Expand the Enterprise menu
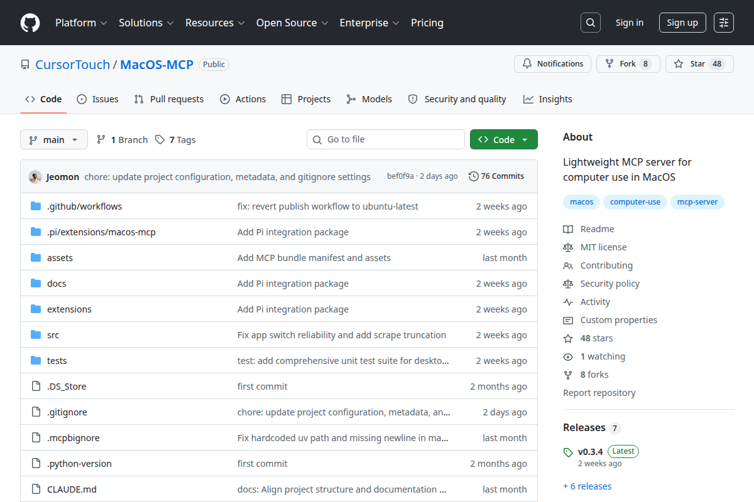This screenshot has height=502, width=754. coord(369,23)
